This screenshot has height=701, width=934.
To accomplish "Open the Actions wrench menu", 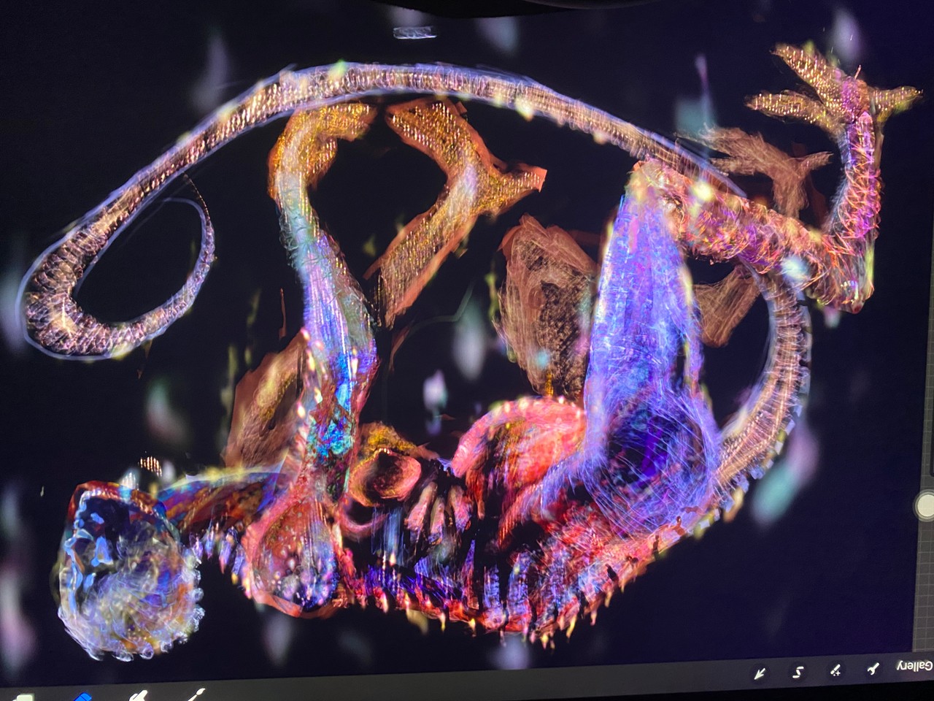I will 873,669.
